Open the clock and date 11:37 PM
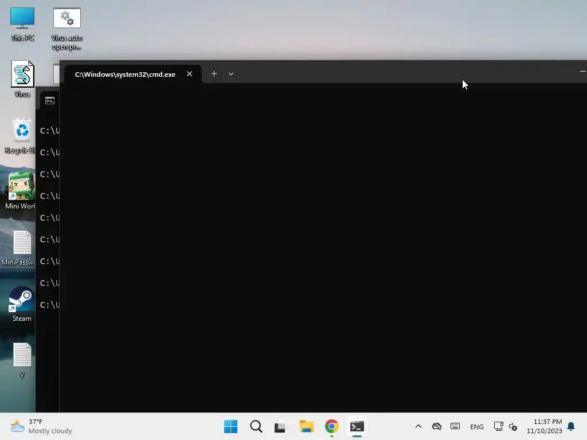Viewport: 587px width, 440px height. click(544, 426)
